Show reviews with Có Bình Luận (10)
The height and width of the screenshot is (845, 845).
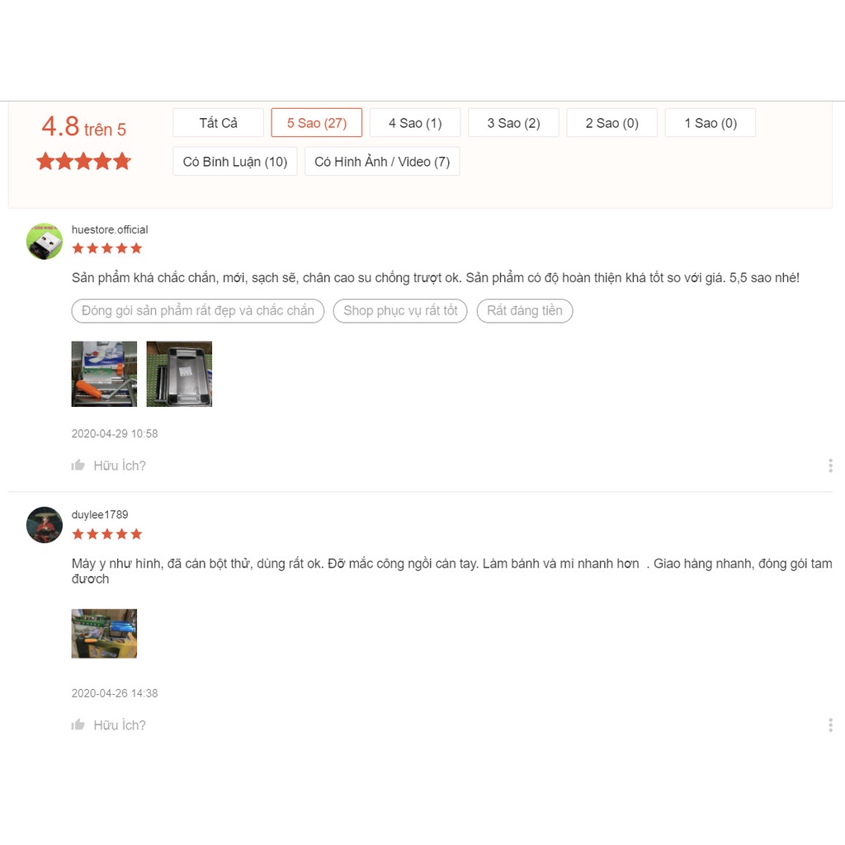(235, 162)
